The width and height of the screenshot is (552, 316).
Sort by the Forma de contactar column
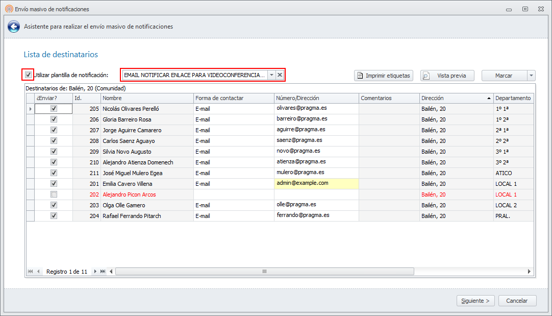tap(234, 98)
